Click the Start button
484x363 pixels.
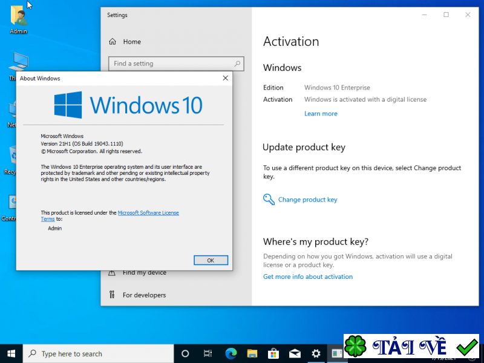coord(11,353)
